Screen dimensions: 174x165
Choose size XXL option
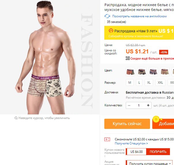[x=160, y=83]
